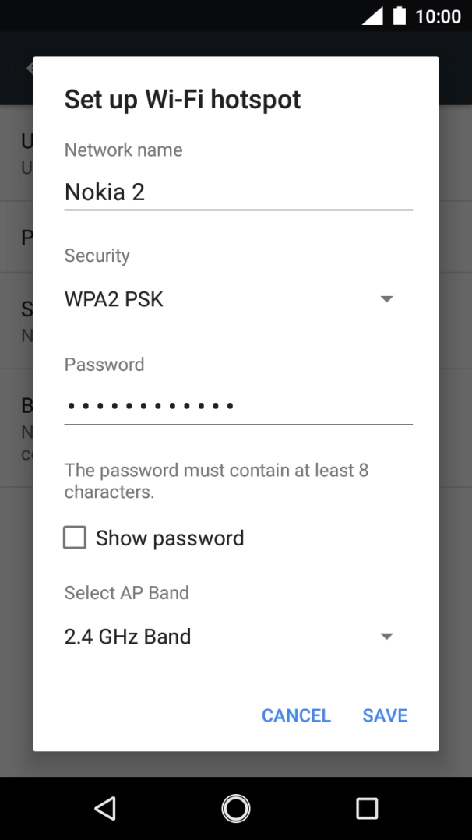Screen dimensions: 472x840
Task: Tap the home circle button
Action: pyautogui.click(x=235, y=809)
